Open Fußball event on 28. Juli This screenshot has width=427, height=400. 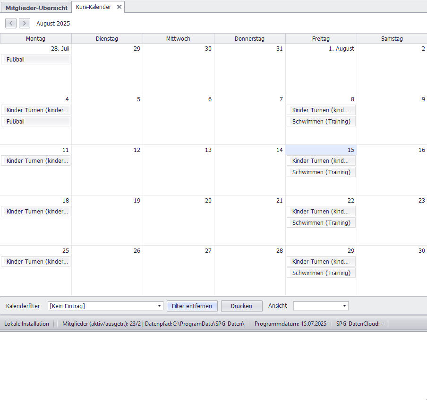click(x=35, y=60)
